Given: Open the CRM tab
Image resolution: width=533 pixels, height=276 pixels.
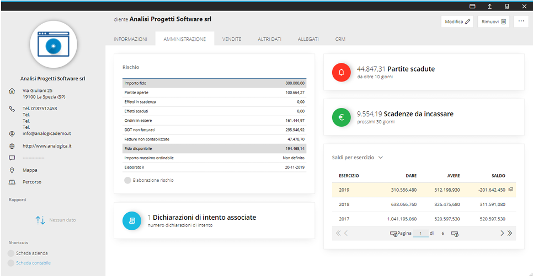Looking at the screenshot, I should (340, 39).
